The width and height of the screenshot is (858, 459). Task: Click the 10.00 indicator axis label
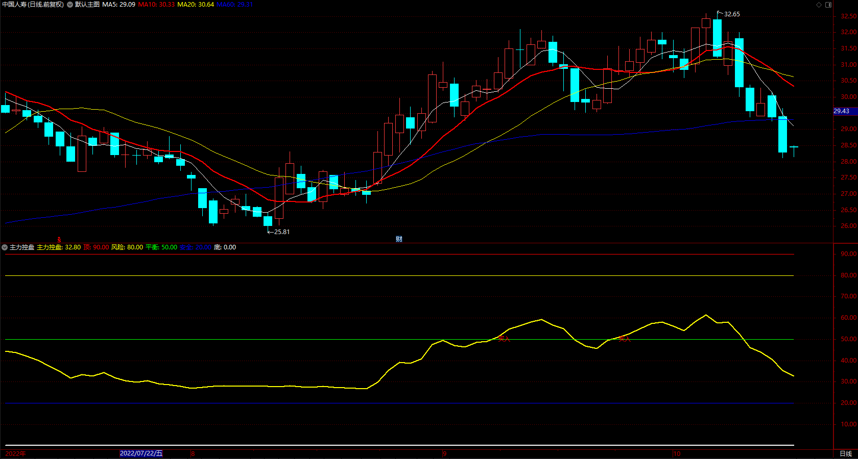(848, 424)
